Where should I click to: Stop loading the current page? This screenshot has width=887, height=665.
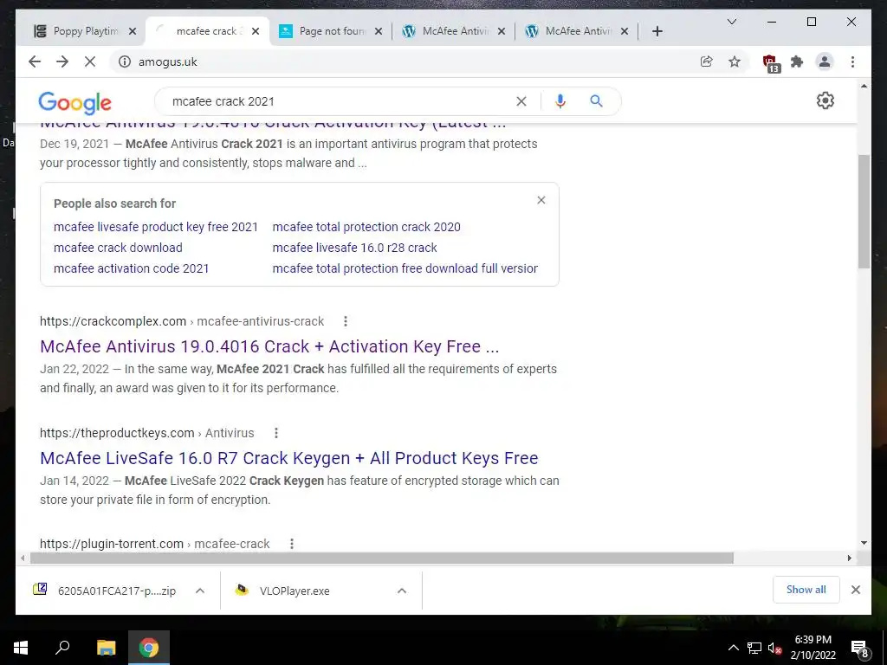coord(90,61)
